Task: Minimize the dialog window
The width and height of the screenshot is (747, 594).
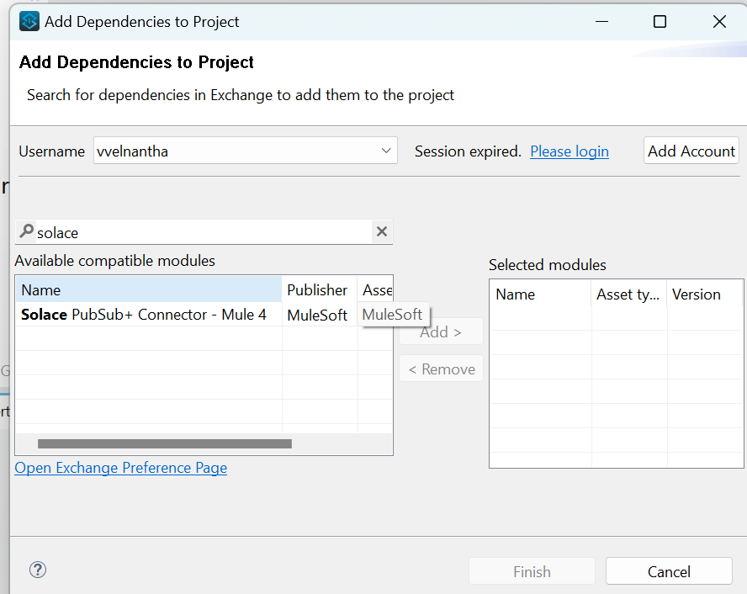Action: pos(601,22)
